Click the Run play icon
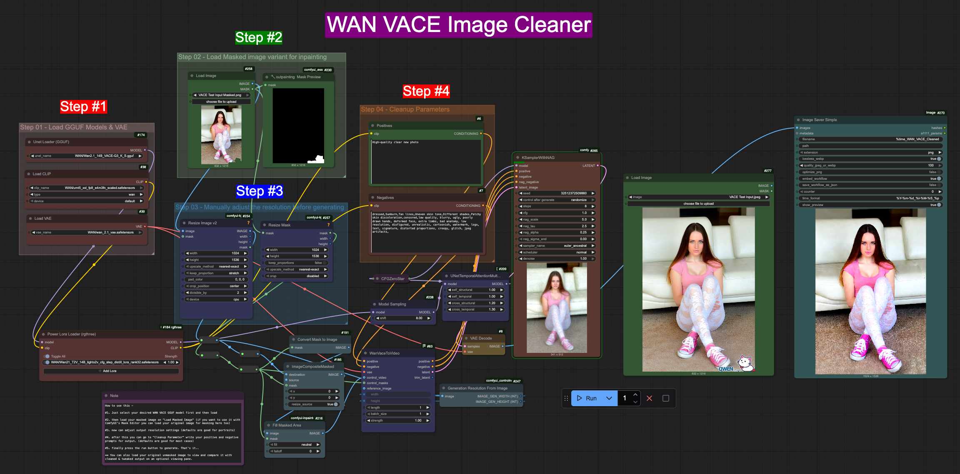This screenshot has height=474, width=960. pos(579,398)
